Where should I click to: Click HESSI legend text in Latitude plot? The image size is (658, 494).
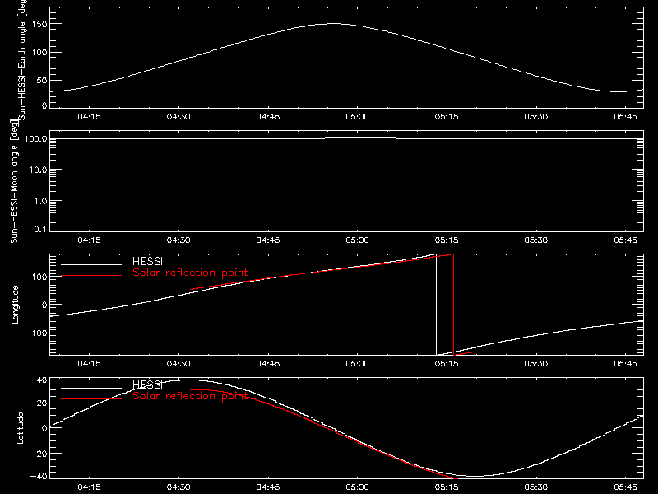(x=147, y=384)
